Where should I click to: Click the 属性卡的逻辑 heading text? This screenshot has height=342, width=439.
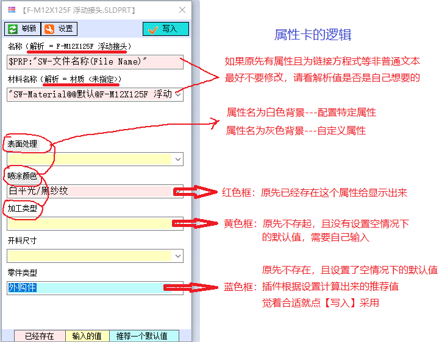click(312, 35)
